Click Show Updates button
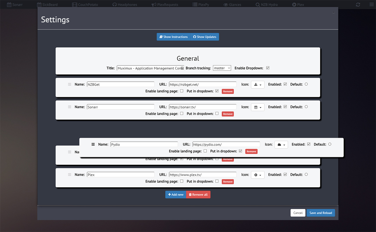Image resolution: width=376 pixels, height=232 pixels. pyautogui.click(x=205, y=37)
